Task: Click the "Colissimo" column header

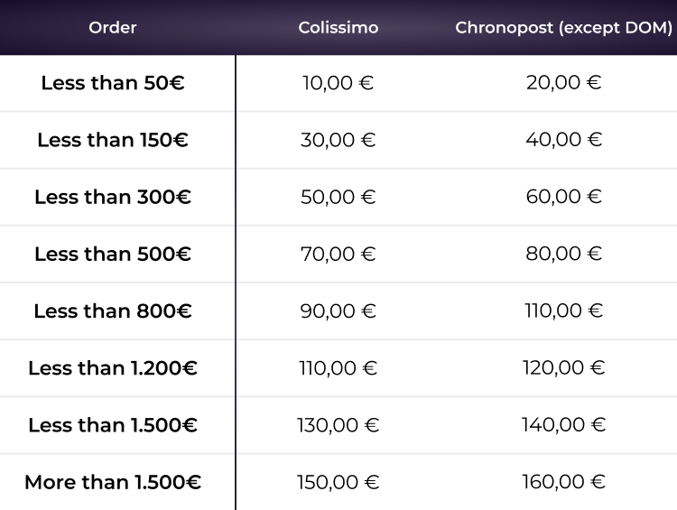Action: [x=338, y=28]
